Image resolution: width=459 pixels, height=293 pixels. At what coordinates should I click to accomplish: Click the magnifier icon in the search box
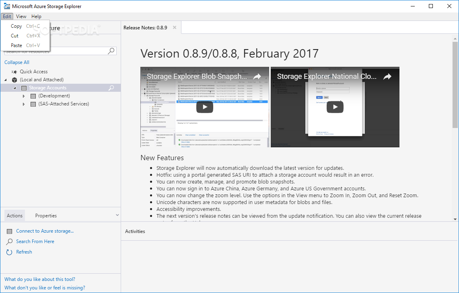[x=111, y=51]
